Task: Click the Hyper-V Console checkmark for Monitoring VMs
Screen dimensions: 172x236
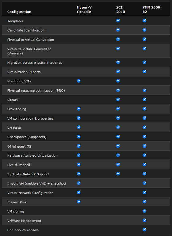Action: pyautogui.click(x=79, y=81)
